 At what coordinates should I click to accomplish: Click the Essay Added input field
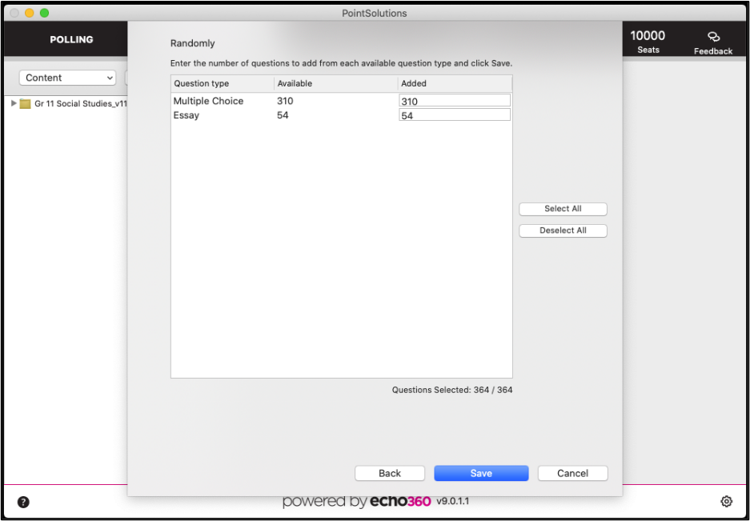455,114
